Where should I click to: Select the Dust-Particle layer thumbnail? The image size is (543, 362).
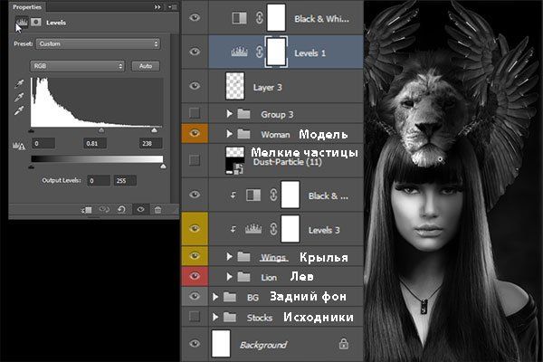[x=234, y=160]
